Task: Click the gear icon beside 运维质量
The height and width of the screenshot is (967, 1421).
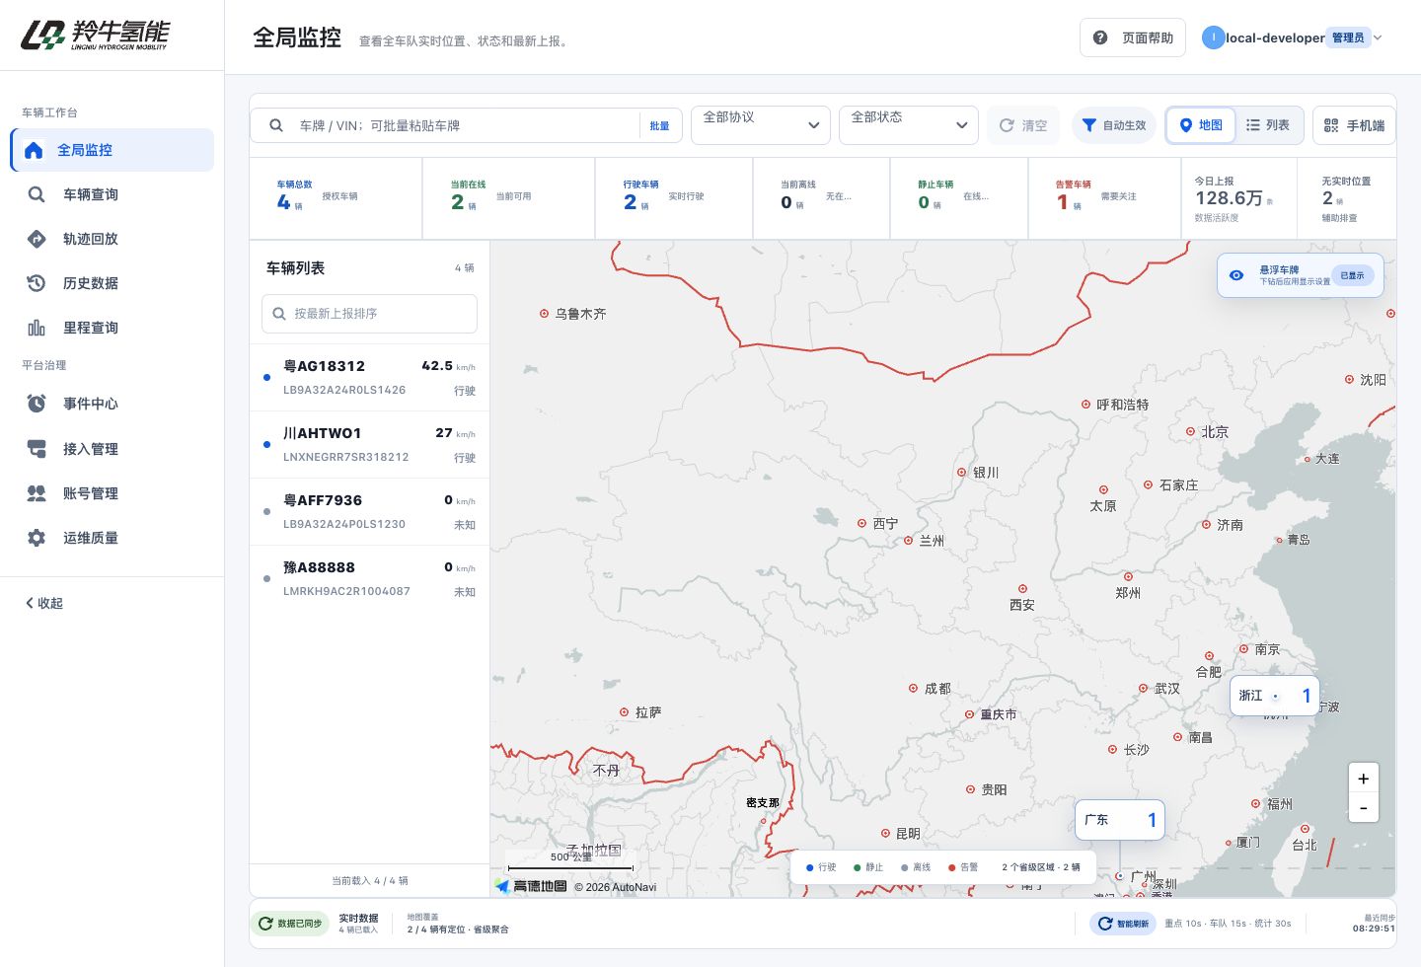Action: point(37,538)
